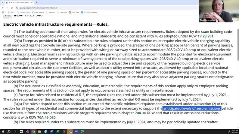Open the orange-highlighted taskbar app
Image resolution: width=239 pixels, height=134 pixels.
[x=70, y=131]
